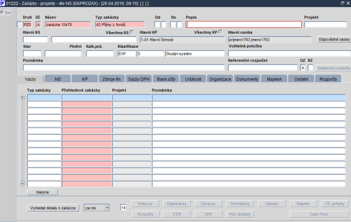Screen dimensions: 351x222
Task: Click the Kalk.jed. input field
Action: pyautogui.click(x=100, y=53)
